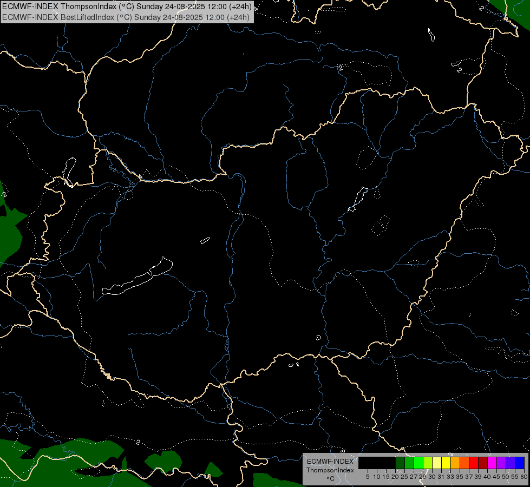Select the violet legend swatch (50–55)
The width and height of the screenshot is (530, 487).
[511, 463]
